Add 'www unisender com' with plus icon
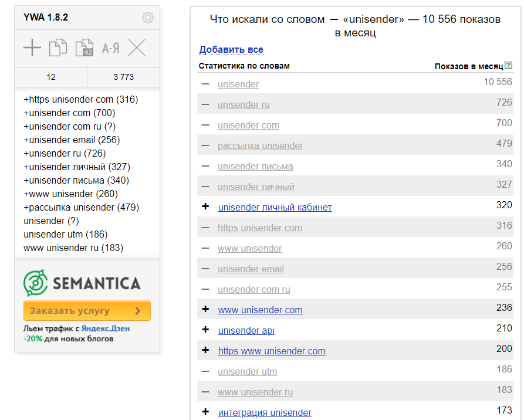The image size is (524, 420). [205, 309]
